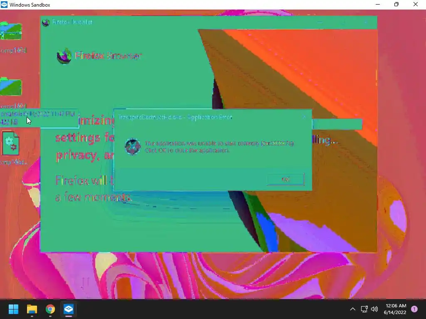Open the Windows Start menu
The image size is (426, 319).
point(13,309)
